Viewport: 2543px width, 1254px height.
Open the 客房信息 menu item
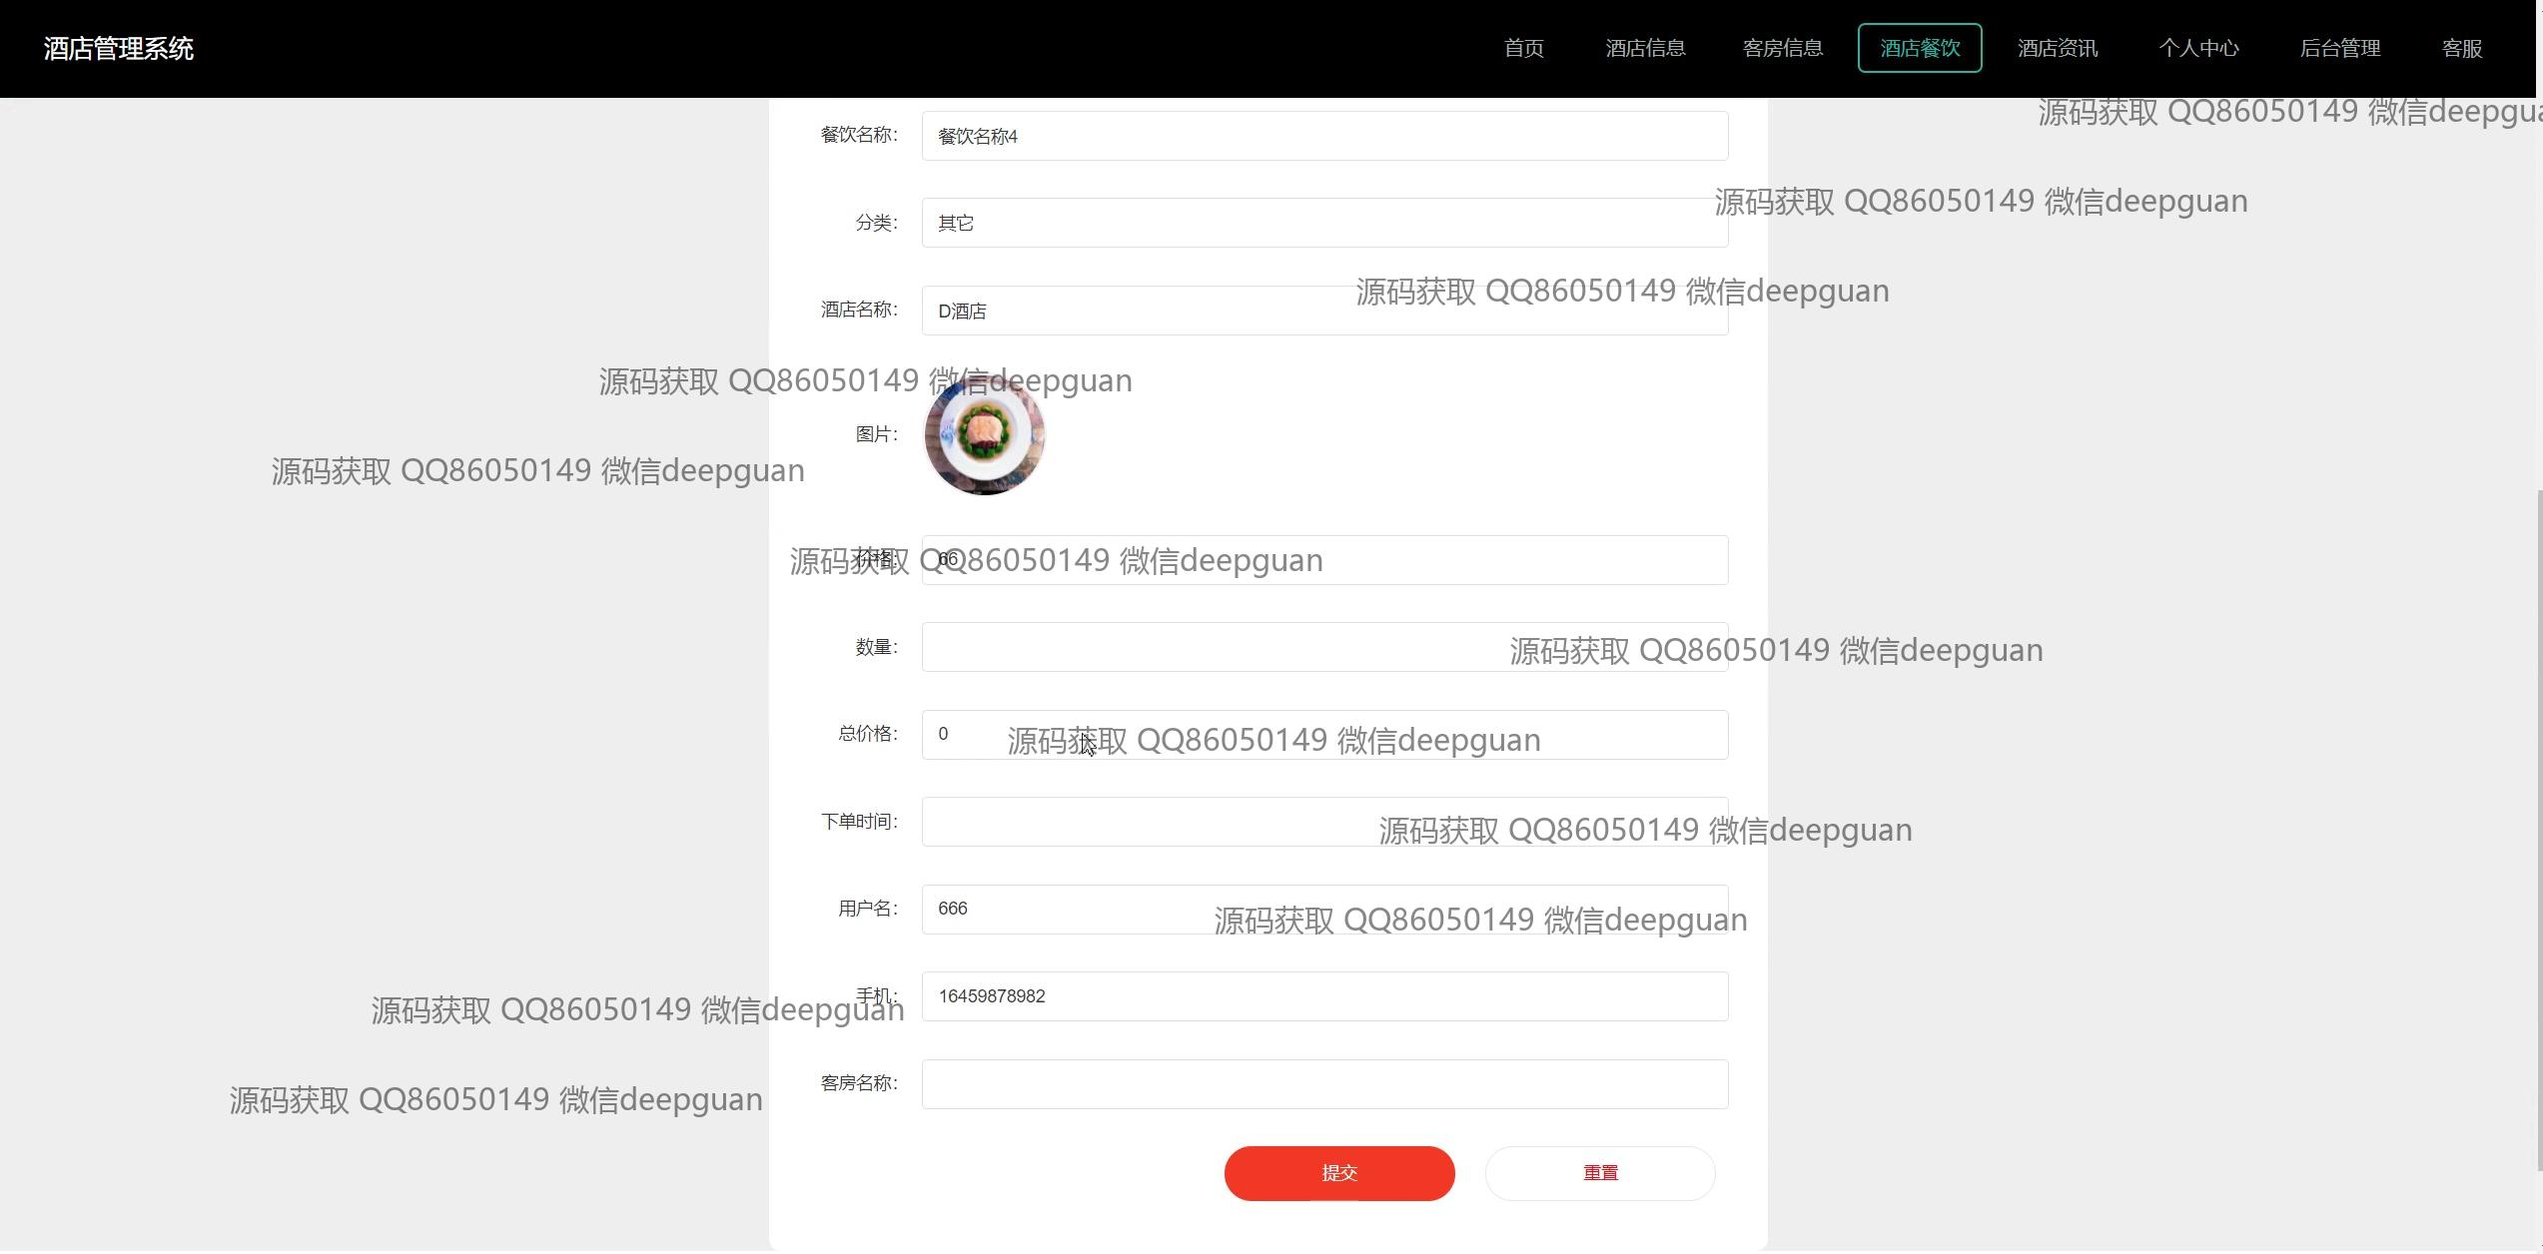pos(1782,48)
